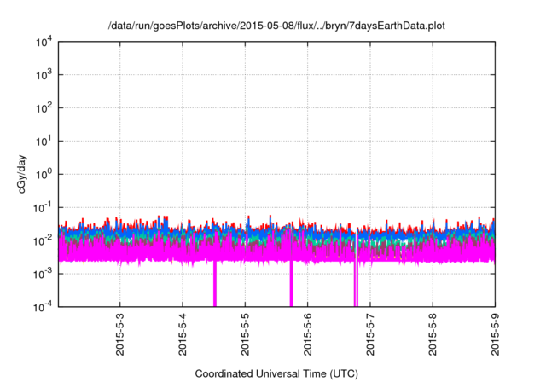Click the 10^2 y-axis tick label
Screen dimensions: 546x382
tap(44, 108)
